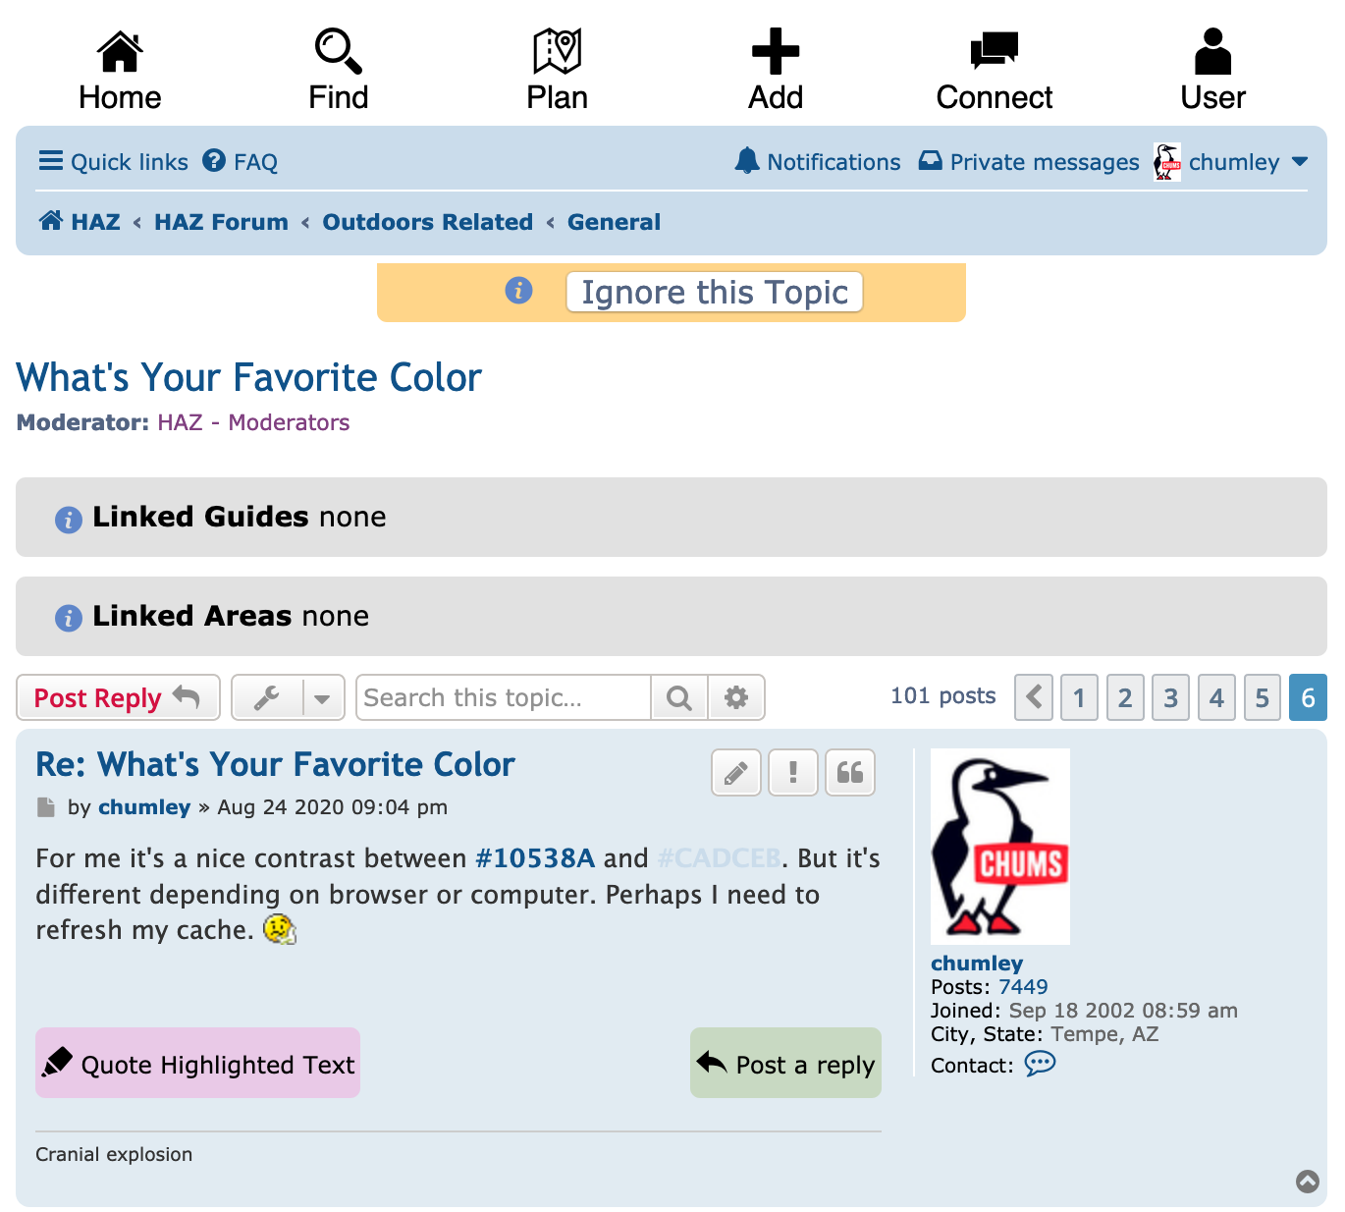Open the topic tools wrench dropdown
The image size is (1345, 1212).
288,698
